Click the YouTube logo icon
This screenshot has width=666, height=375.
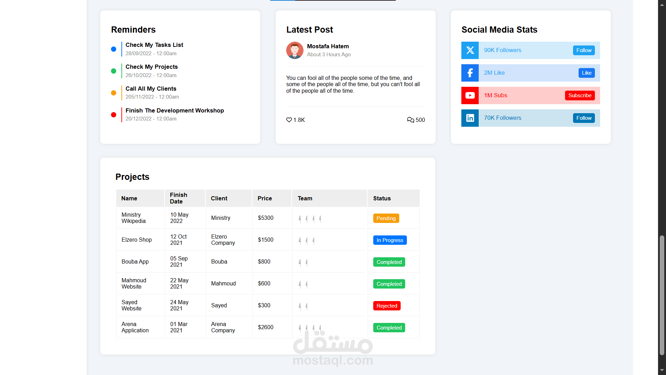(x=470, y=95)
